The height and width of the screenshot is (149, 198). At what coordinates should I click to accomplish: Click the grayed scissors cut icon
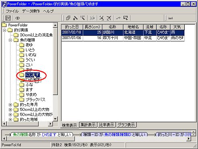92,18
